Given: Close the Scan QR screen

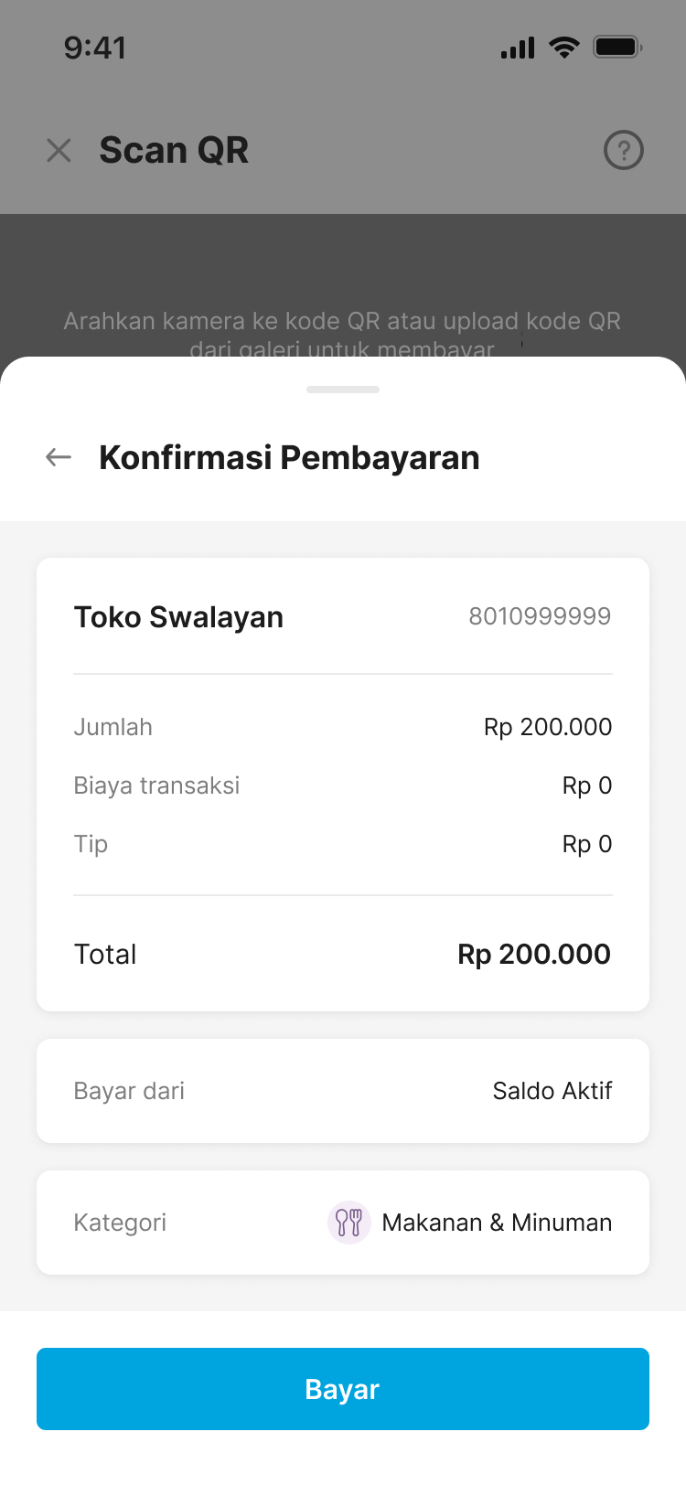Looking at the screenshot, I should (x=59, y=151).
